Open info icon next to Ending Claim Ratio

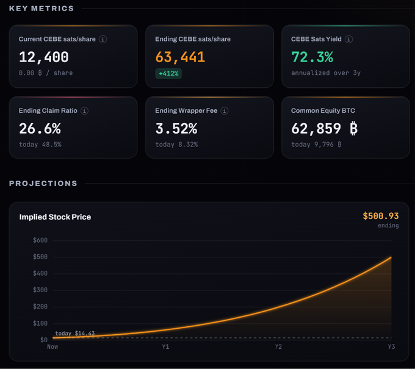(x=84, y=111)
